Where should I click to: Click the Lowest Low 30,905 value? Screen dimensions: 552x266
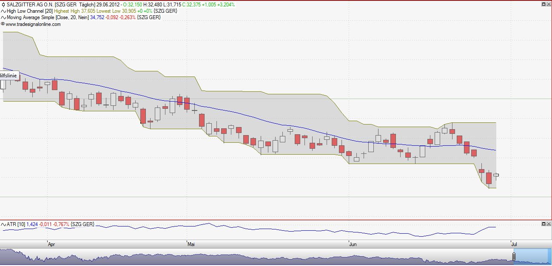pos(116,11)
